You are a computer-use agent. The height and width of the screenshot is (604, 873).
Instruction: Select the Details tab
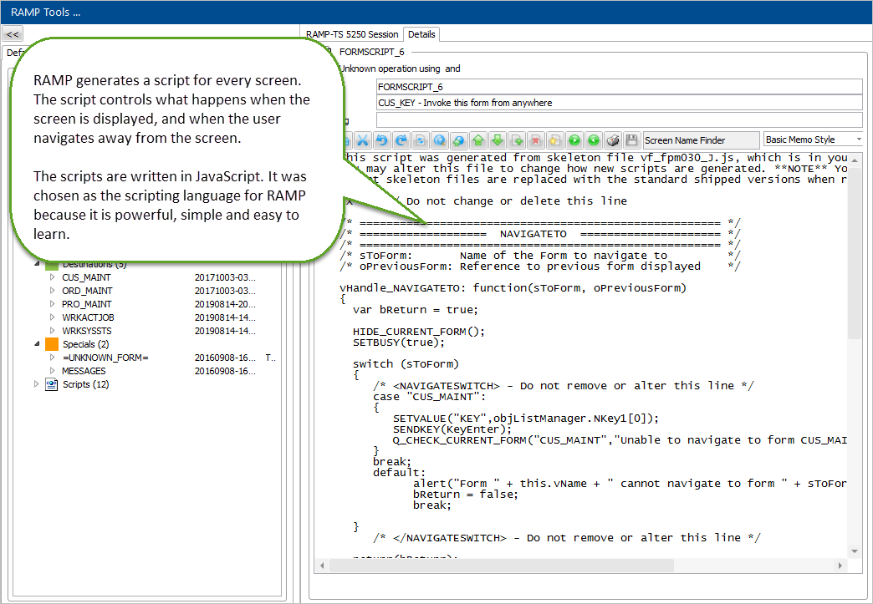421,34
